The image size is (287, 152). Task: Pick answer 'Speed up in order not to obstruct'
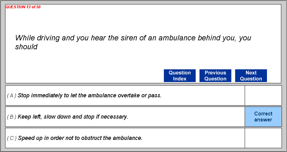coord(57,138)
